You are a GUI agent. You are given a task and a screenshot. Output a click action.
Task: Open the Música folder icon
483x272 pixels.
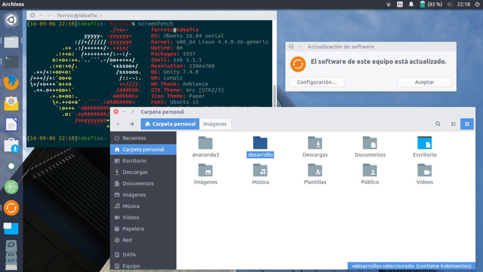260,170
